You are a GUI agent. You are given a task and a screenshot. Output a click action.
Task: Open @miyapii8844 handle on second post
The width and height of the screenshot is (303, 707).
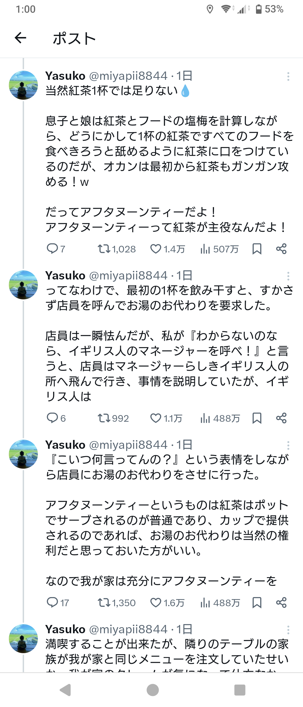click(x=128, y=276)
